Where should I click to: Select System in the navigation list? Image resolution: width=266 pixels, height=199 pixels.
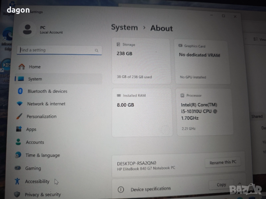(35, 79)
